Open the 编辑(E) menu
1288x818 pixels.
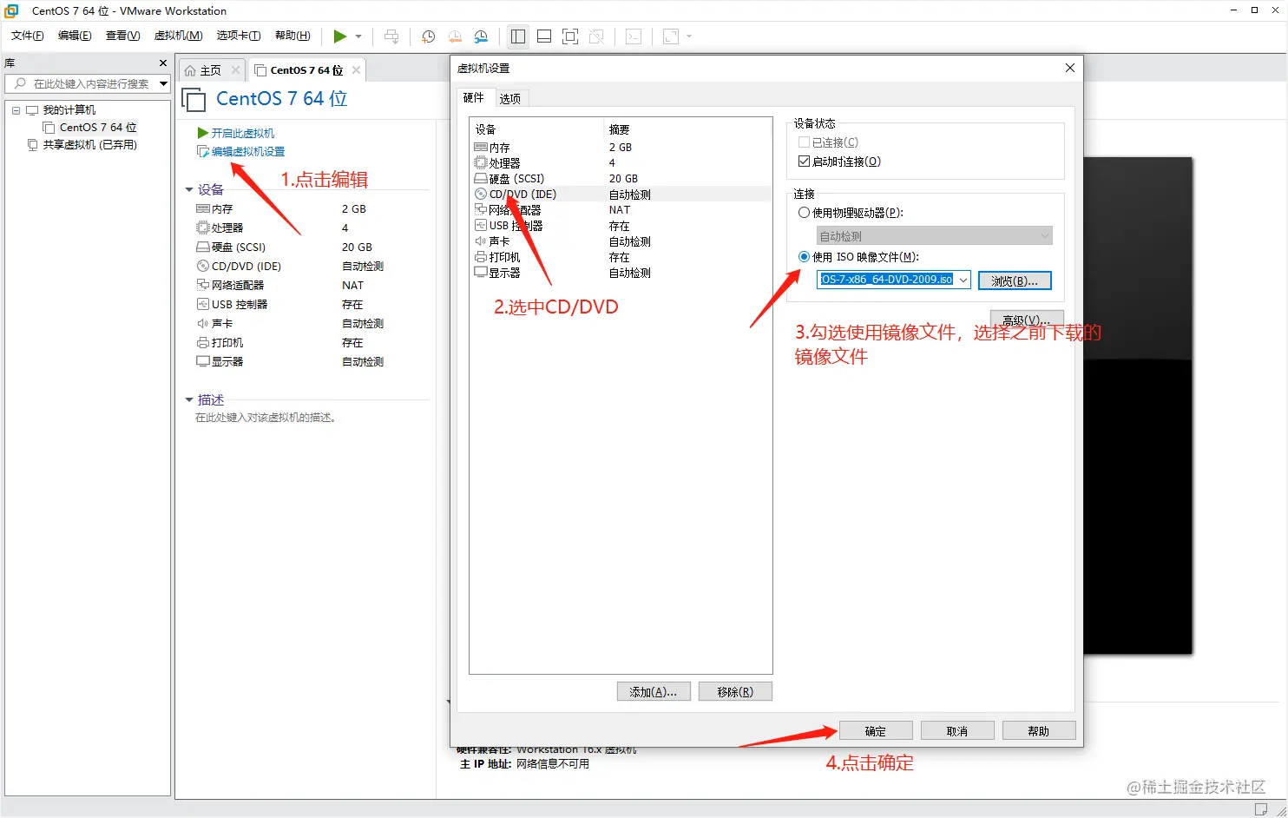(x=75, y=36)
